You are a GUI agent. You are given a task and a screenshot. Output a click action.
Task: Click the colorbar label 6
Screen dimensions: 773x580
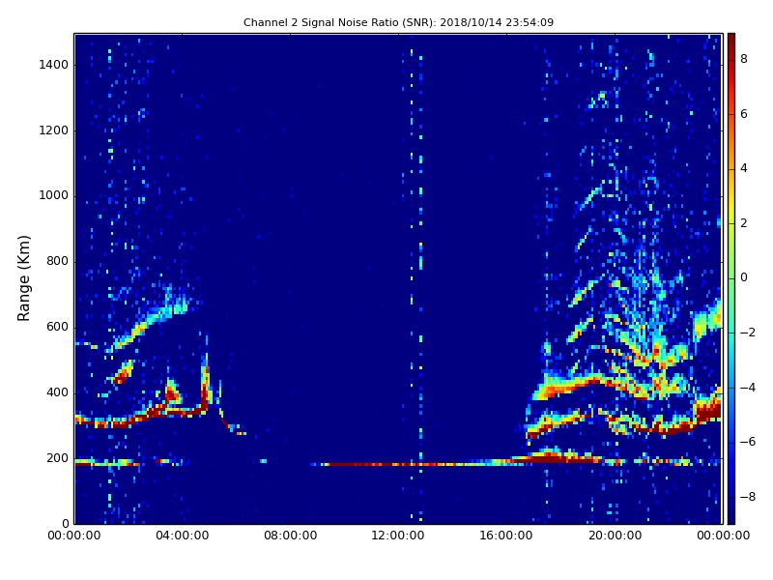tap(744, 114)
